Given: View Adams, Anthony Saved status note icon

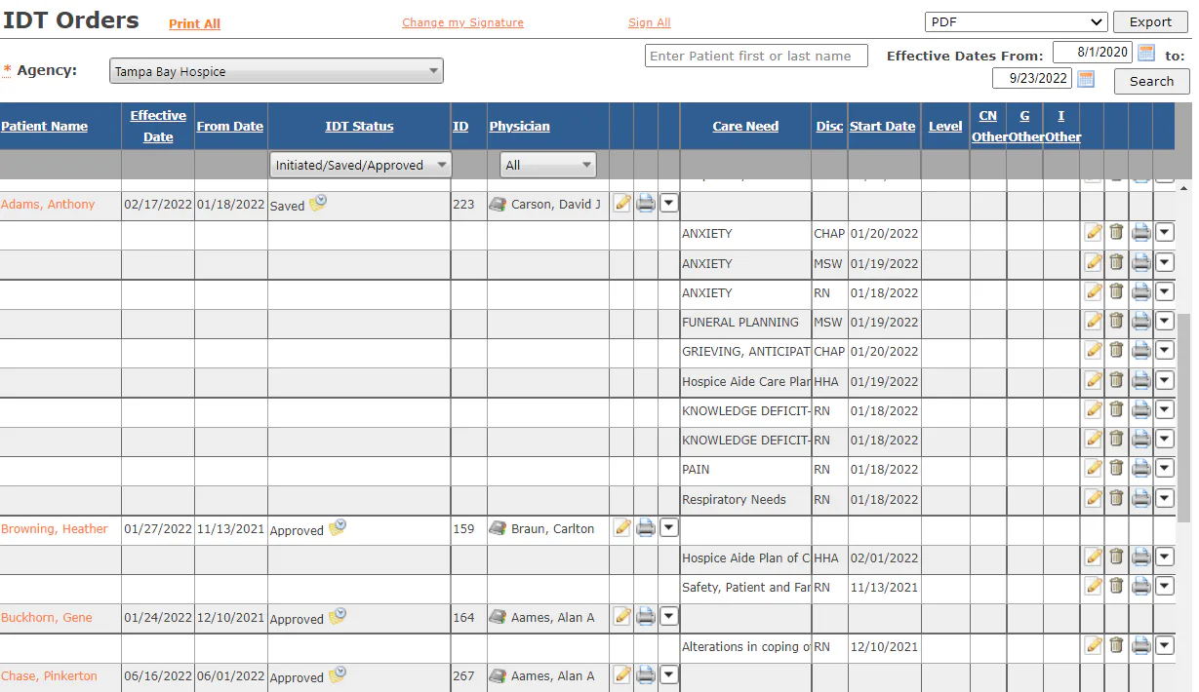Looking at the screenshot, I should (318, 203).
